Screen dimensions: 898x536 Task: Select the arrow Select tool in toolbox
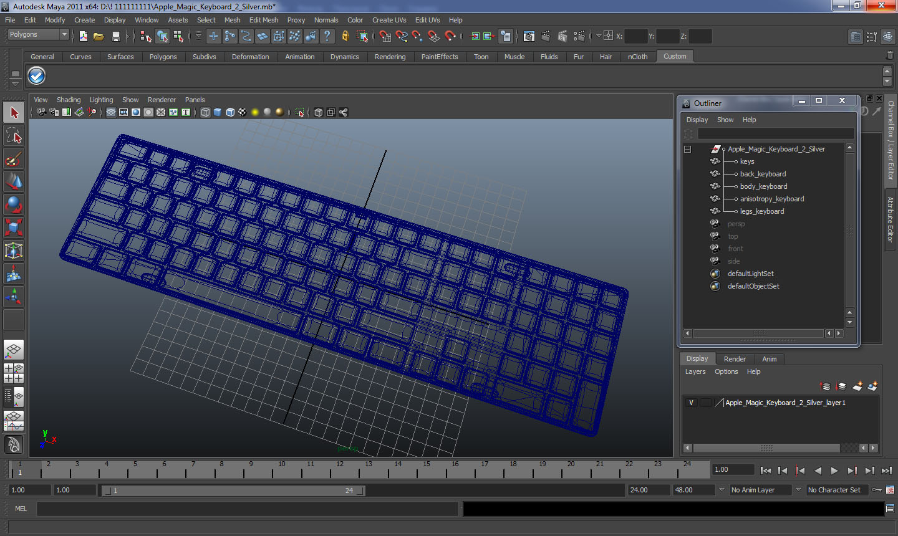pyautogui.click(x=14, y=113)
